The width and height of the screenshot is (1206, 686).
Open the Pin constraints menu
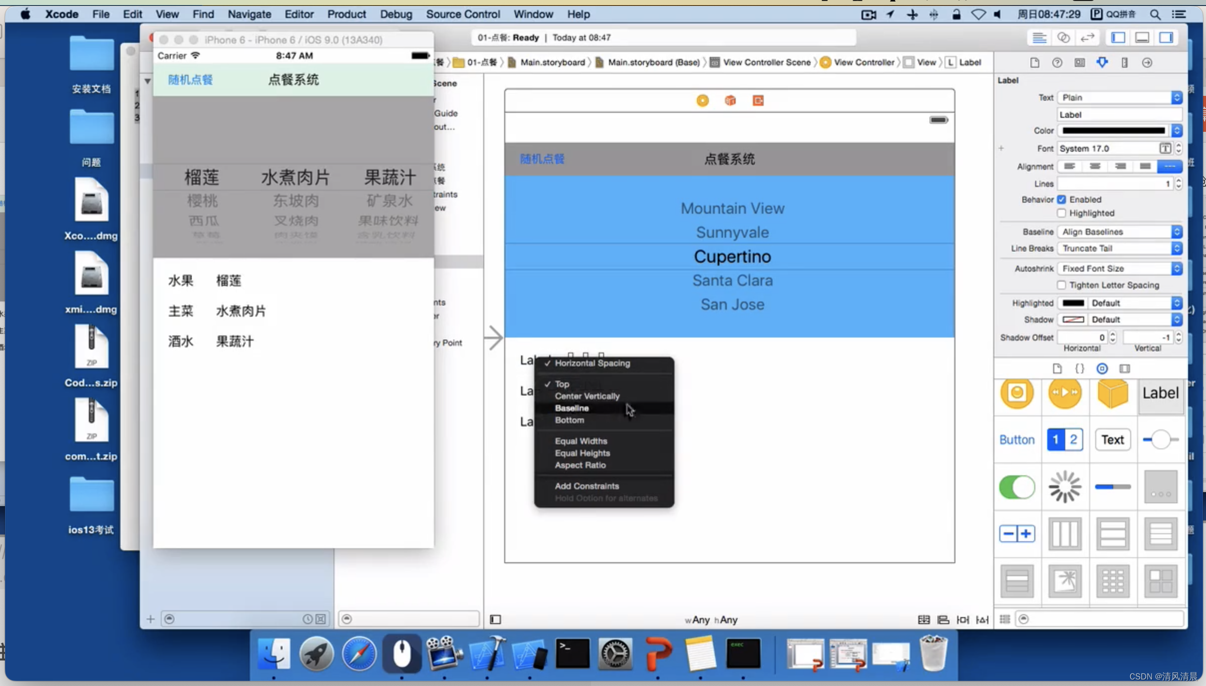(962, 620)
